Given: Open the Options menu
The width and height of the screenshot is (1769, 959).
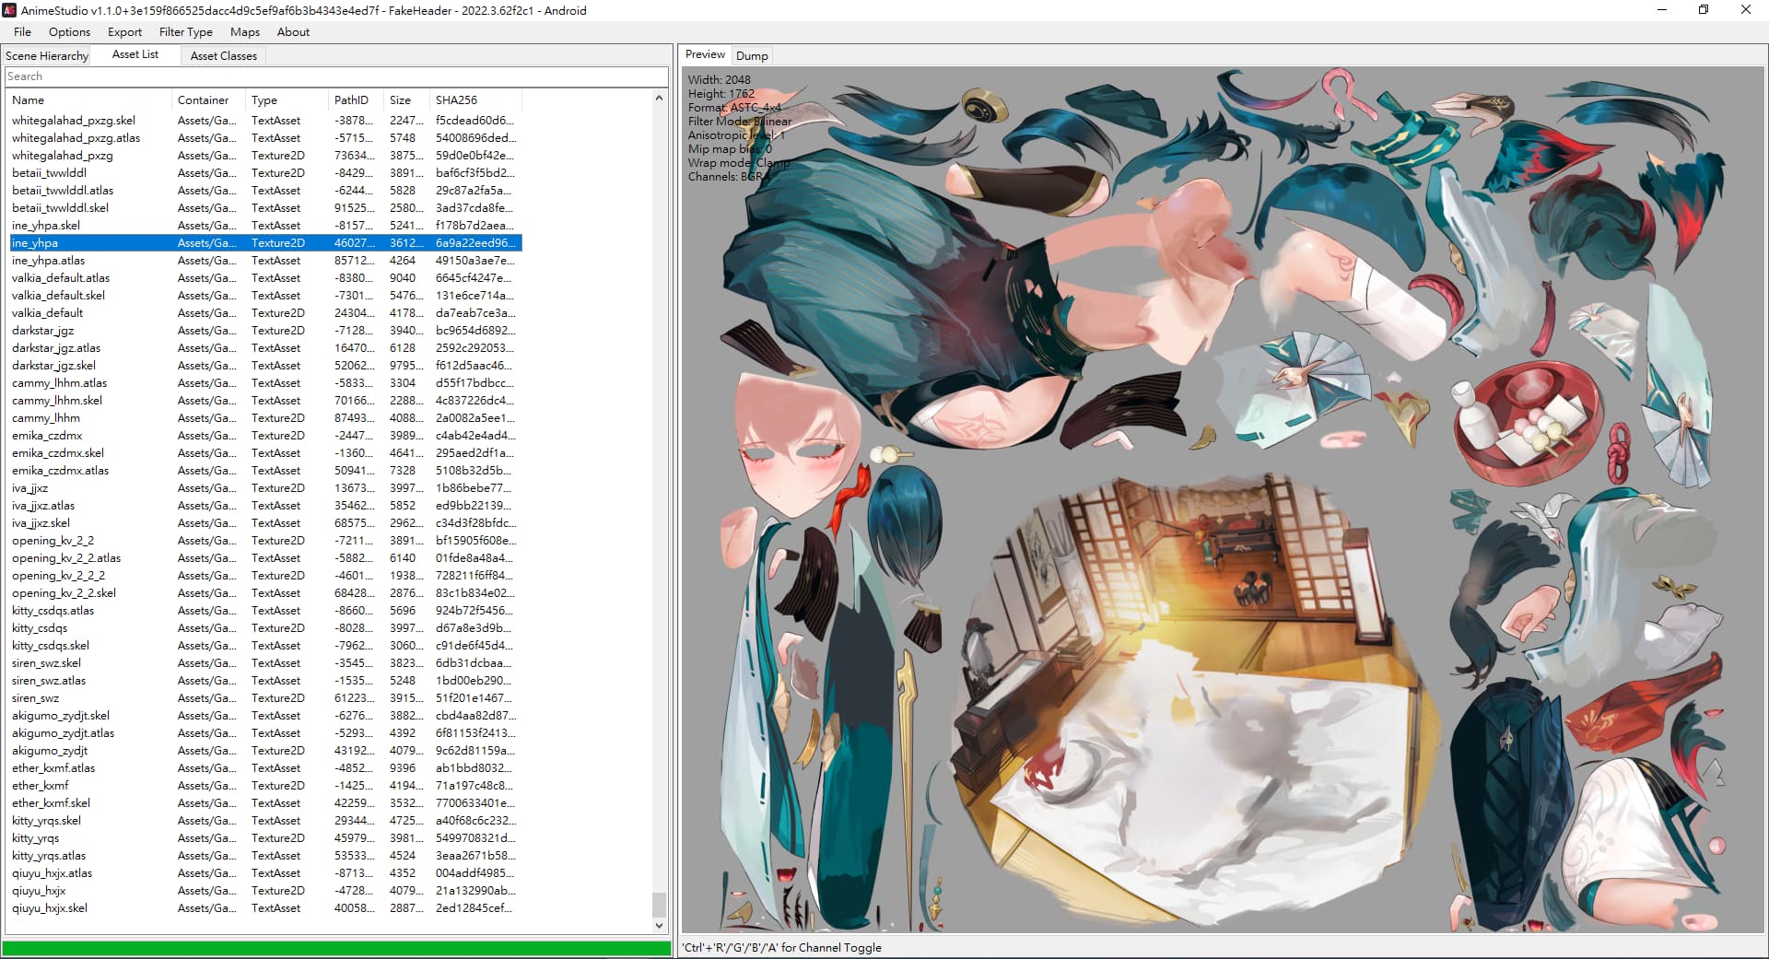Looking at the screenshot, I should pos(69,31).
